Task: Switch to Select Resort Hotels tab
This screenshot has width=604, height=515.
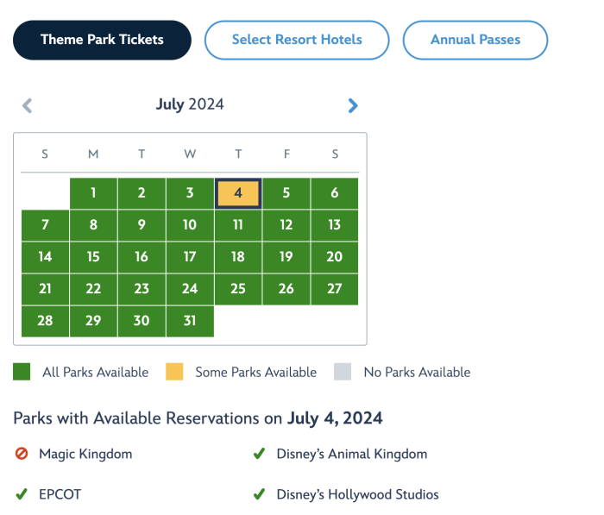Action: 297,40
